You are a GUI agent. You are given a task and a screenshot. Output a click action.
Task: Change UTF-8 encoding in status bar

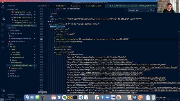pyautogui.click(x=159, y=100)
